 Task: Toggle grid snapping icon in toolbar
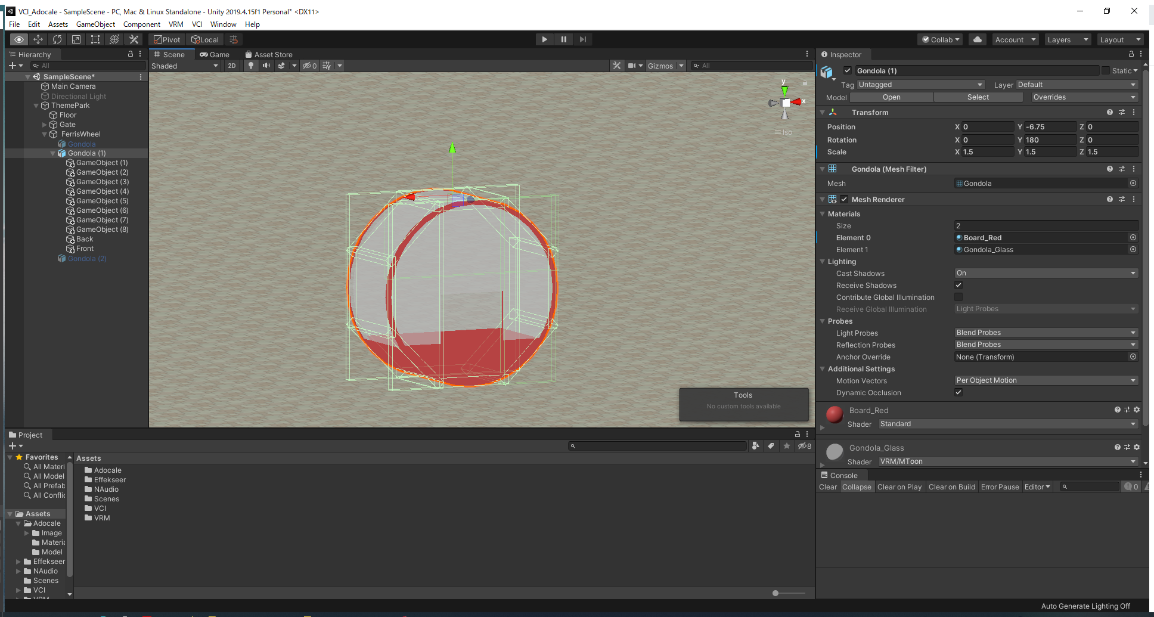click(x=234, y=39)
